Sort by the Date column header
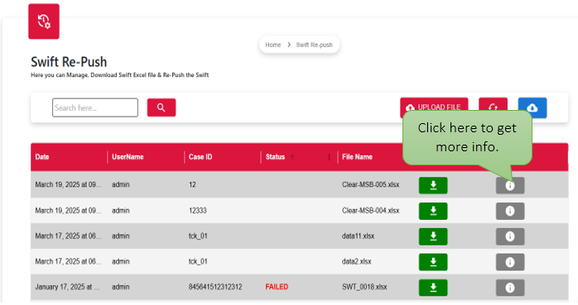Screen dimensions: 578x305 (x=42, y=157)
